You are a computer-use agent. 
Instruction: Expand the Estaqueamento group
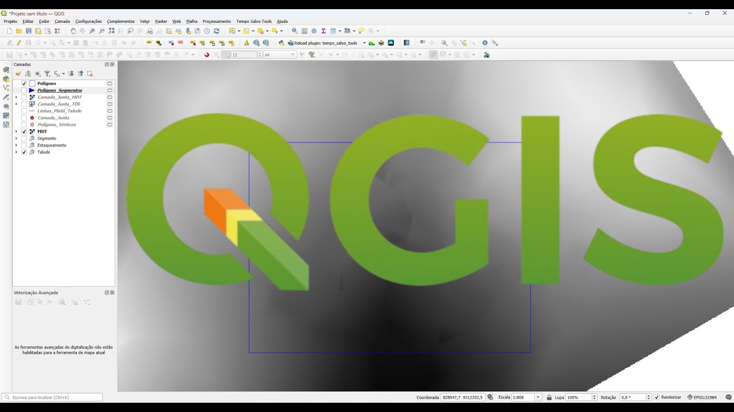16,145
